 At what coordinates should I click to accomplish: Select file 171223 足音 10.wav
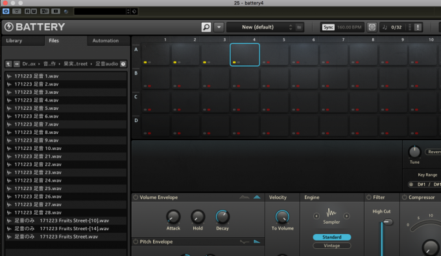click(66, 148)
